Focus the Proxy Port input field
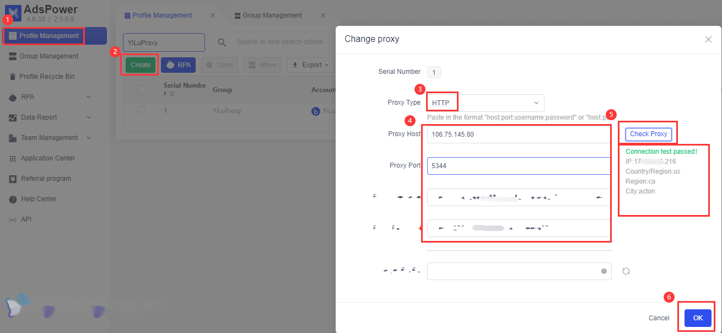The width and height of the screenshot is (722, 333). 519,165
